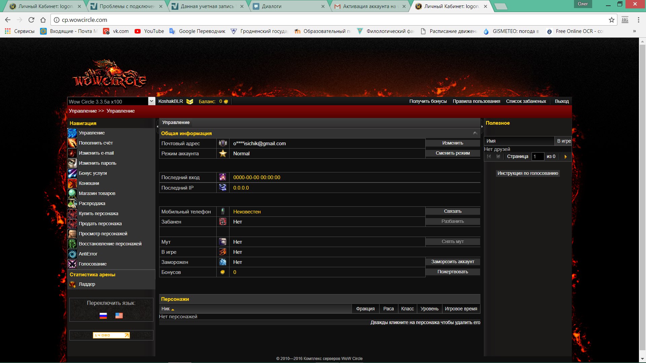Click the Магазин товаров orb icon
This screenshot has height=363, width=646.
[72, 194]
